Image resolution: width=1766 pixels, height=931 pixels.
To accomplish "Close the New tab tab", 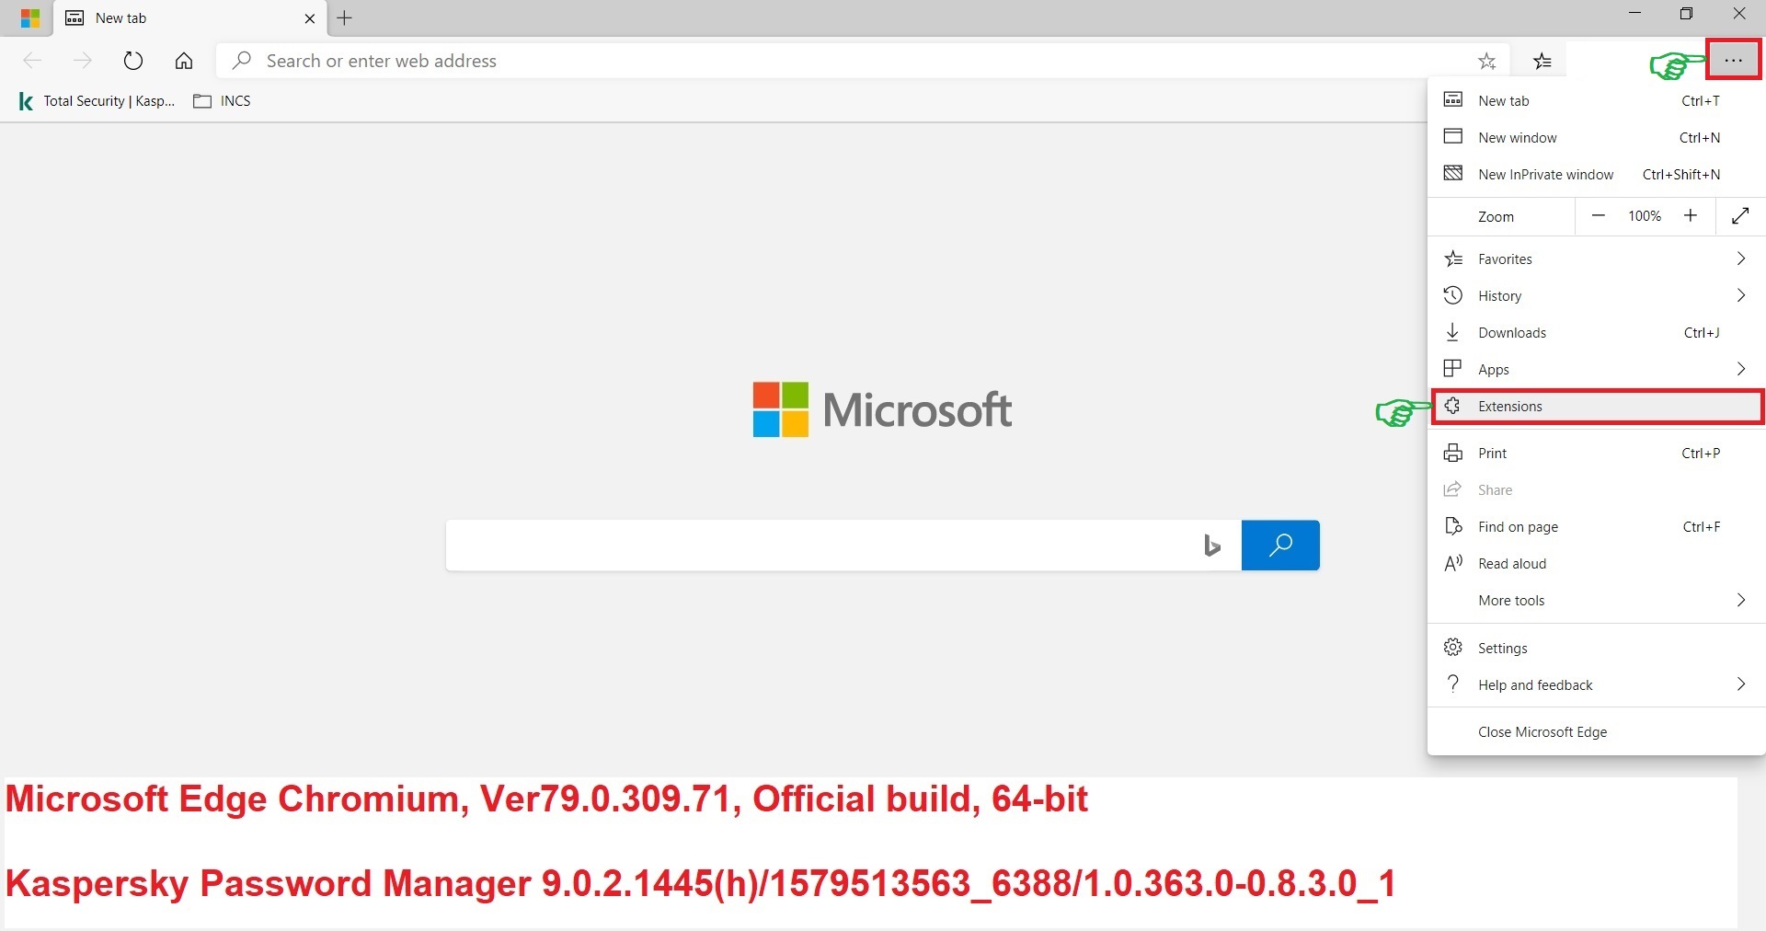I will [310, 18].
